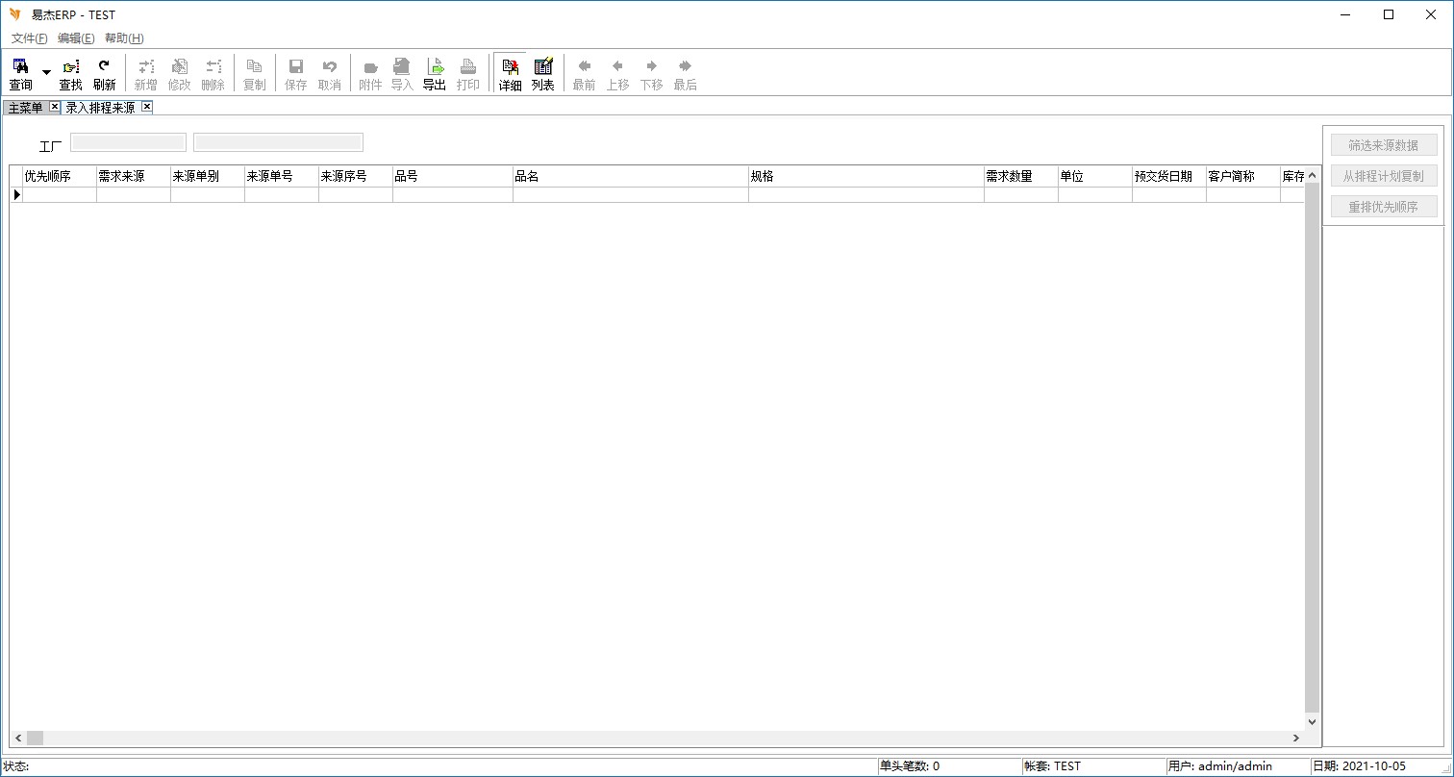The width and height of the screenshot is (1454, 777).
Task: Switch to 详细 (Detail) view
Action: click(x=510, y=74)
